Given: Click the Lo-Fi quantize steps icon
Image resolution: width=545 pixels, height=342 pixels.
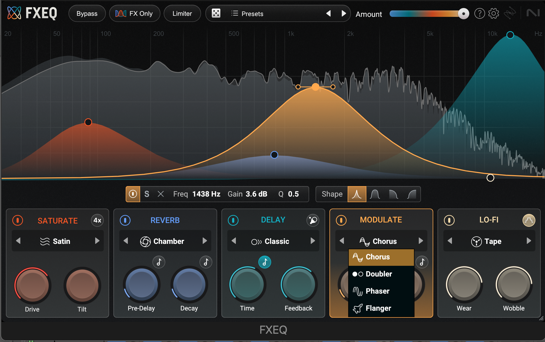Looking at the screenshot, I should pyautogui.click(x=529, y=220).
